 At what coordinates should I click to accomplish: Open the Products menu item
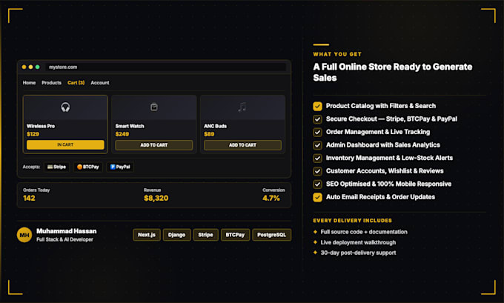(x=51, y=82)
